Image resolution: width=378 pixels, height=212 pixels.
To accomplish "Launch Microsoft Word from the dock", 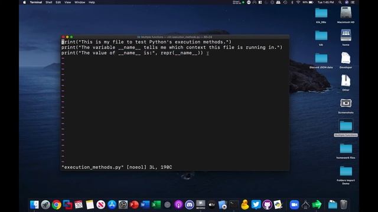I will (x=145, y=204).
